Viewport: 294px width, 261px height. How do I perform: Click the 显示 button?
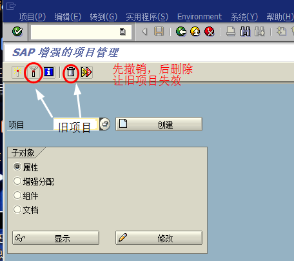tap(55, 238)
